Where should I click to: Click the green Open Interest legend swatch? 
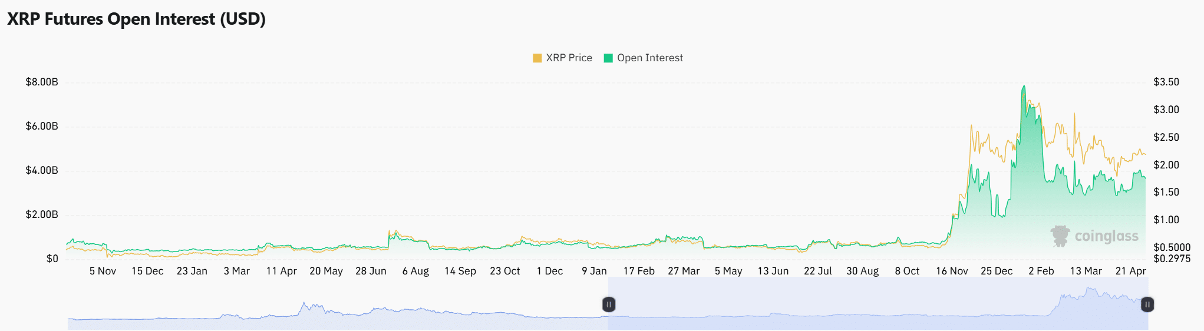(x=608, y=58)
